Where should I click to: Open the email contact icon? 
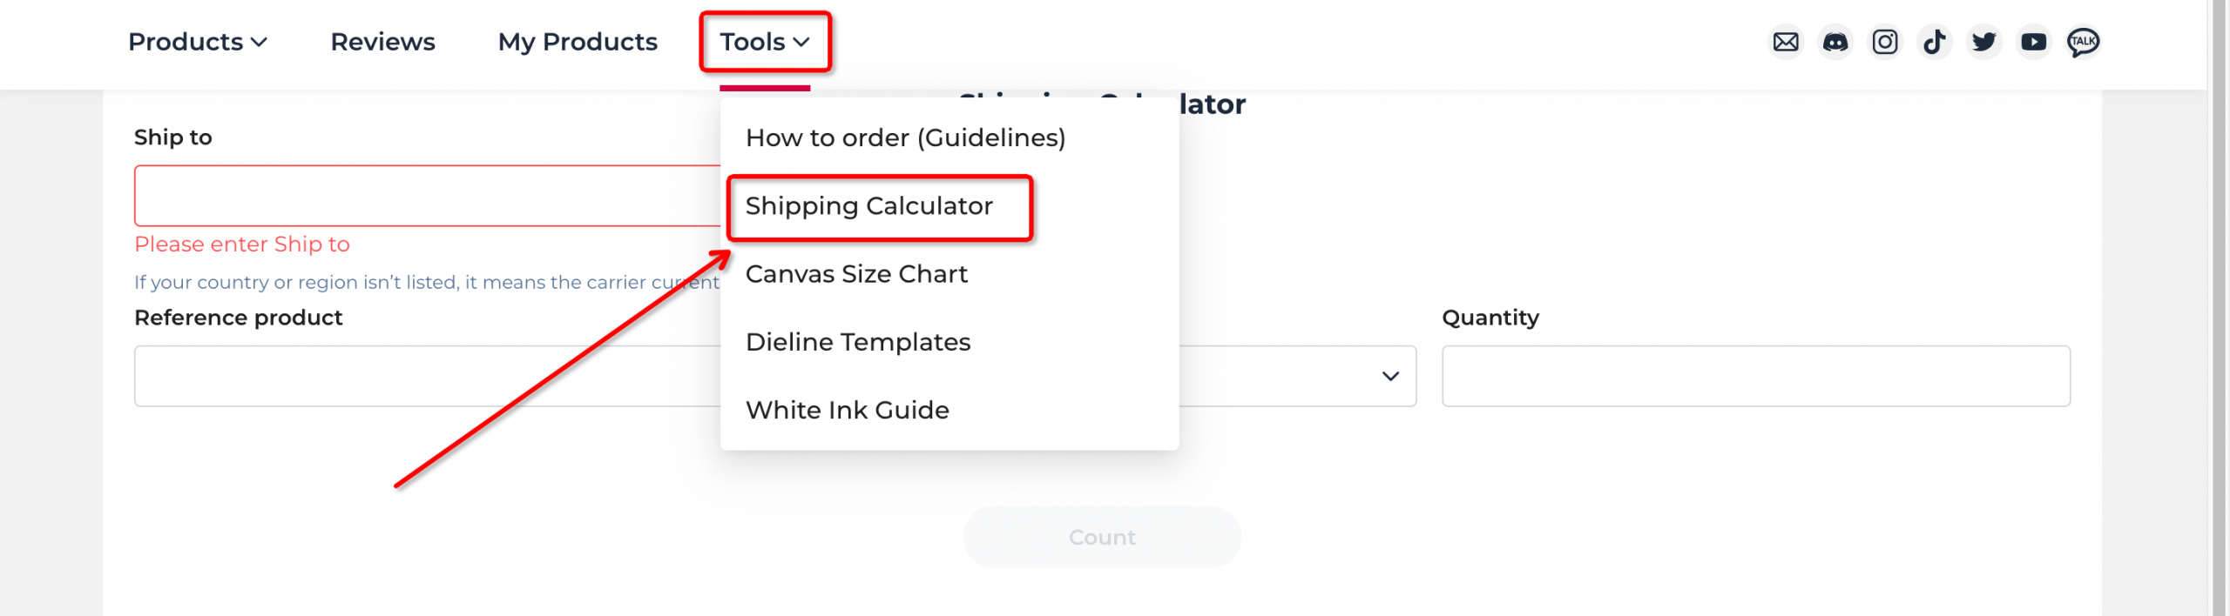coord(1786,42)
